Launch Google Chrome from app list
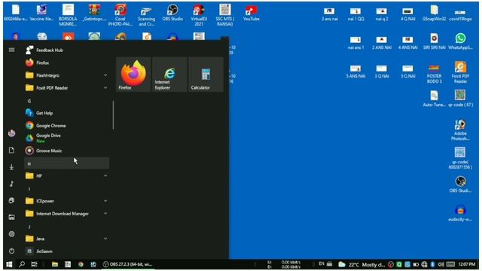The image size is (482, 271). (x=67, y=126)
